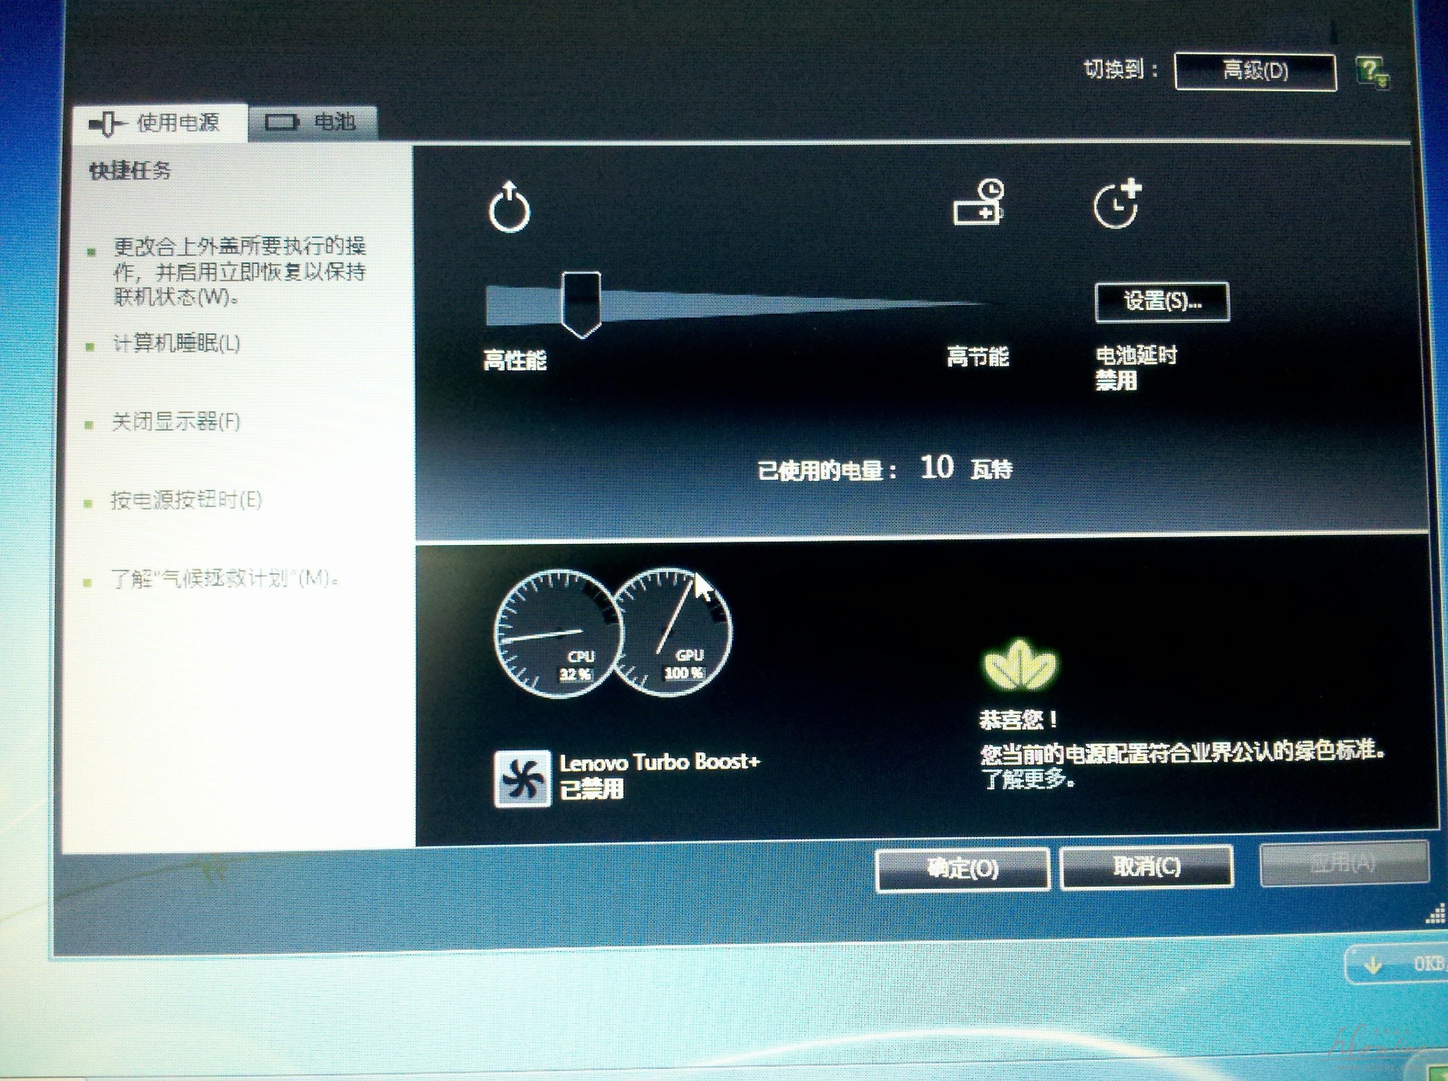Viewport: 1448px width, 1081px height.
Task: Open 关闭显示器(F) quick task
Action: [175, 422]
